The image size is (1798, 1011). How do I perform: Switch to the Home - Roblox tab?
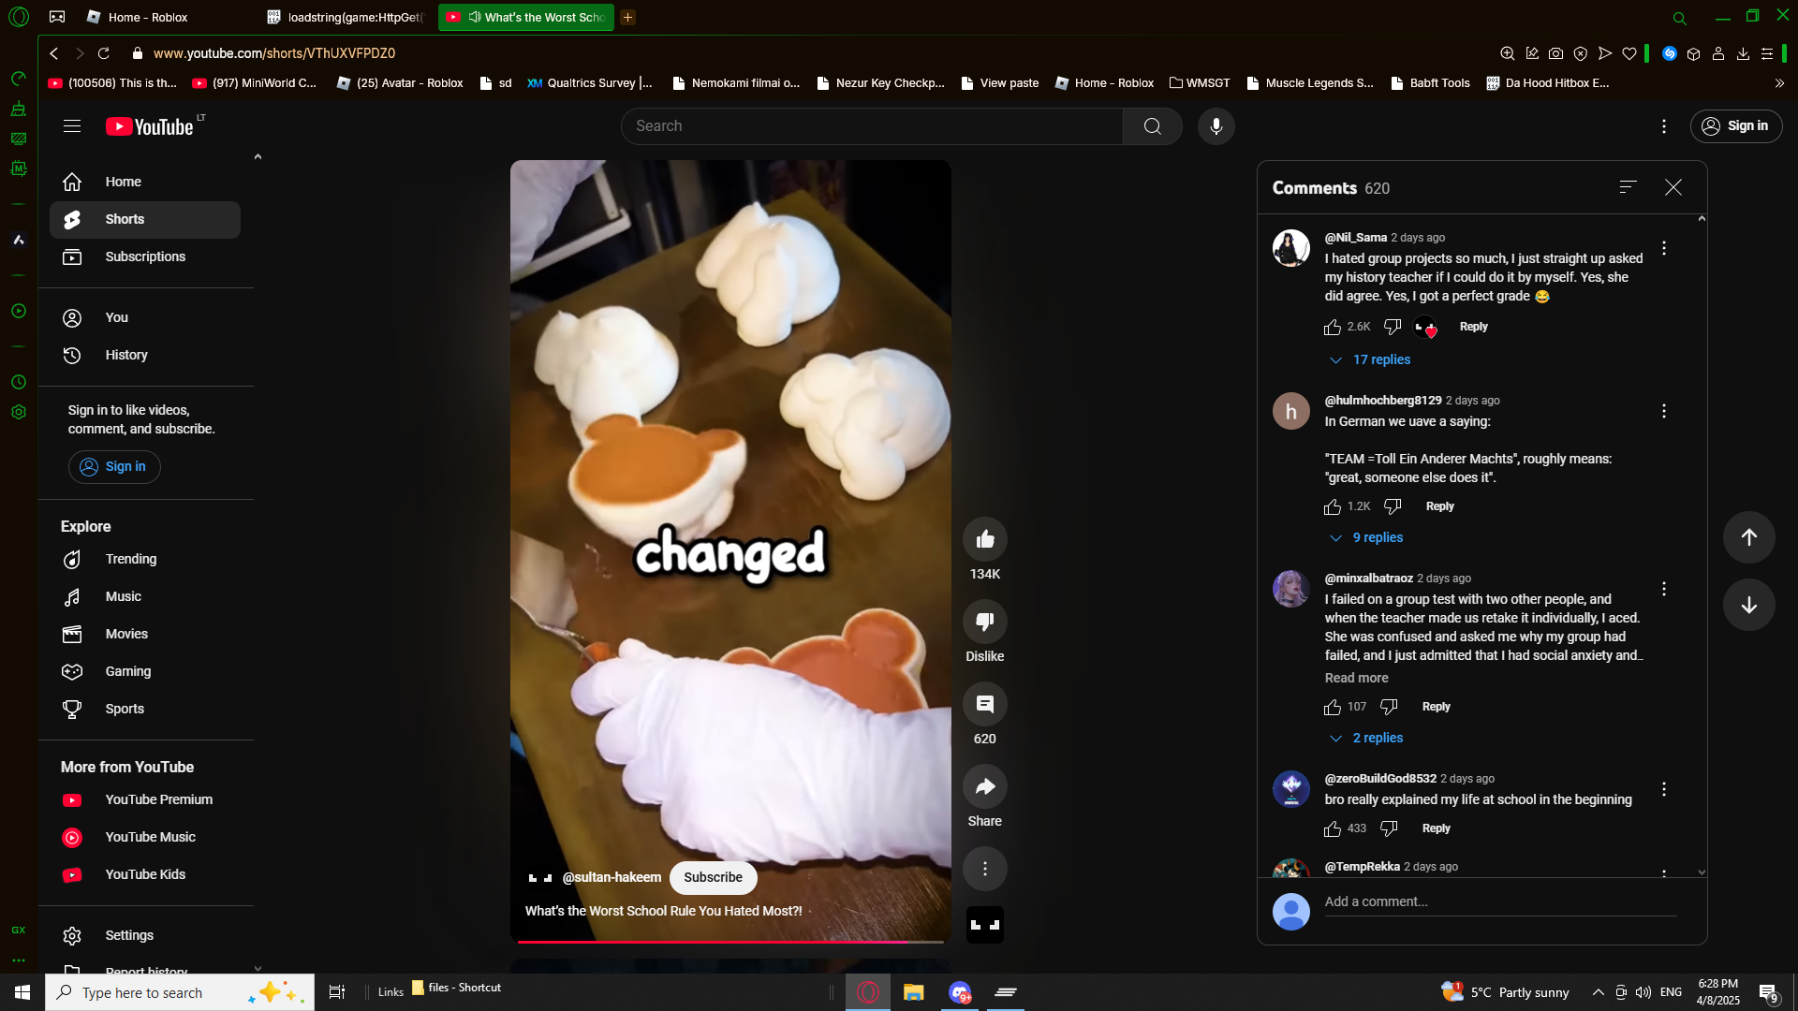coord(147,17)
